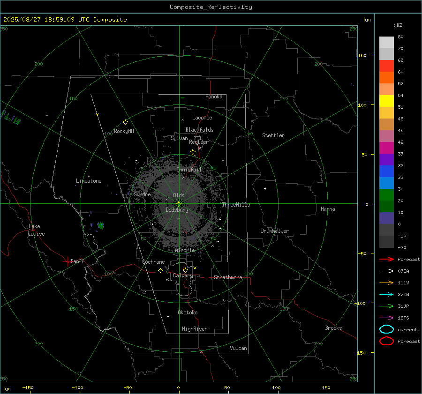Click the Strathmore city label

pos(228,277)
